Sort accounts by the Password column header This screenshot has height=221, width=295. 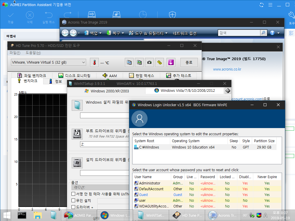coord(207,177)
